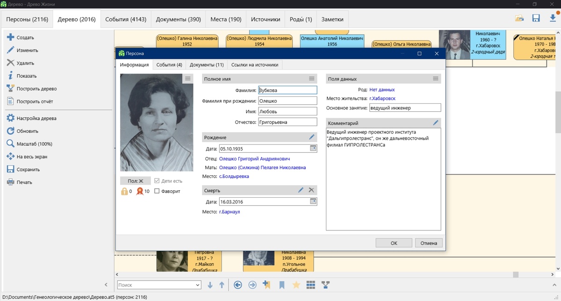Click the Обновить refresh icon
561x301 pixels.
10,131
